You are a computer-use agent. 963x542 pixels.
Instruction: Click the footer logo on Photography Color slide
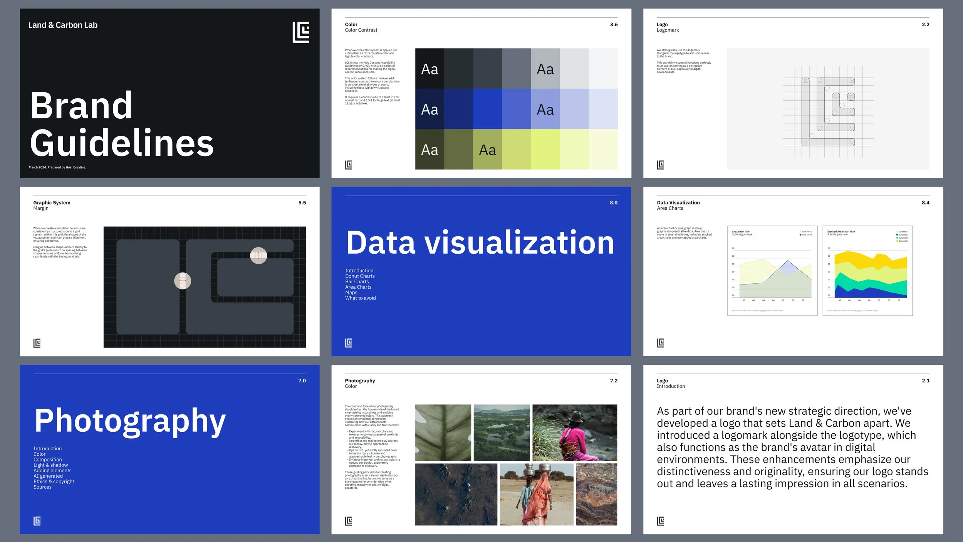[349, 521]
